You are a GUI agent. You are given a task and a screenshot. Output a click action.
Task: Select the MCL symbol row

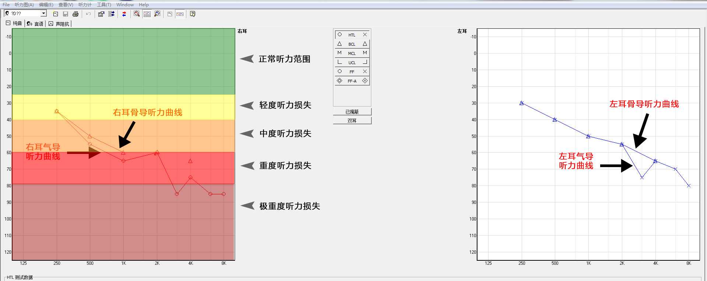pos(352,53)
